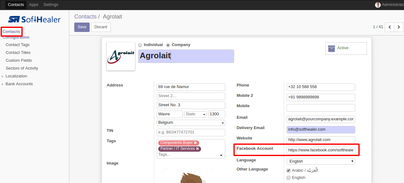
Task: Discard the contact changes
Action: tap(101, 27)
